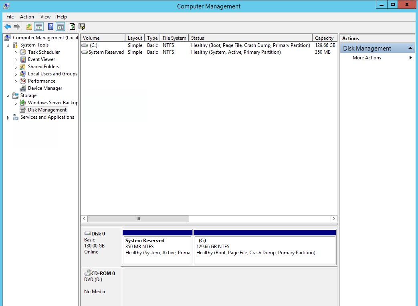The image size is (418, 306).
Task: Click the volume list scroll left arrow
Action: 84,219
